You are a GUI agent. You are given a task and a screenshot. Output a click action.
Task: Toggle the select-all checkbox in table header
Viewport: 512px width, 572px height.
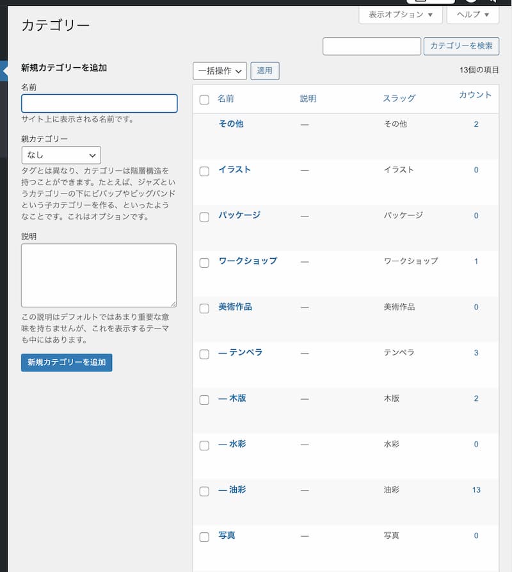[204, 100]
